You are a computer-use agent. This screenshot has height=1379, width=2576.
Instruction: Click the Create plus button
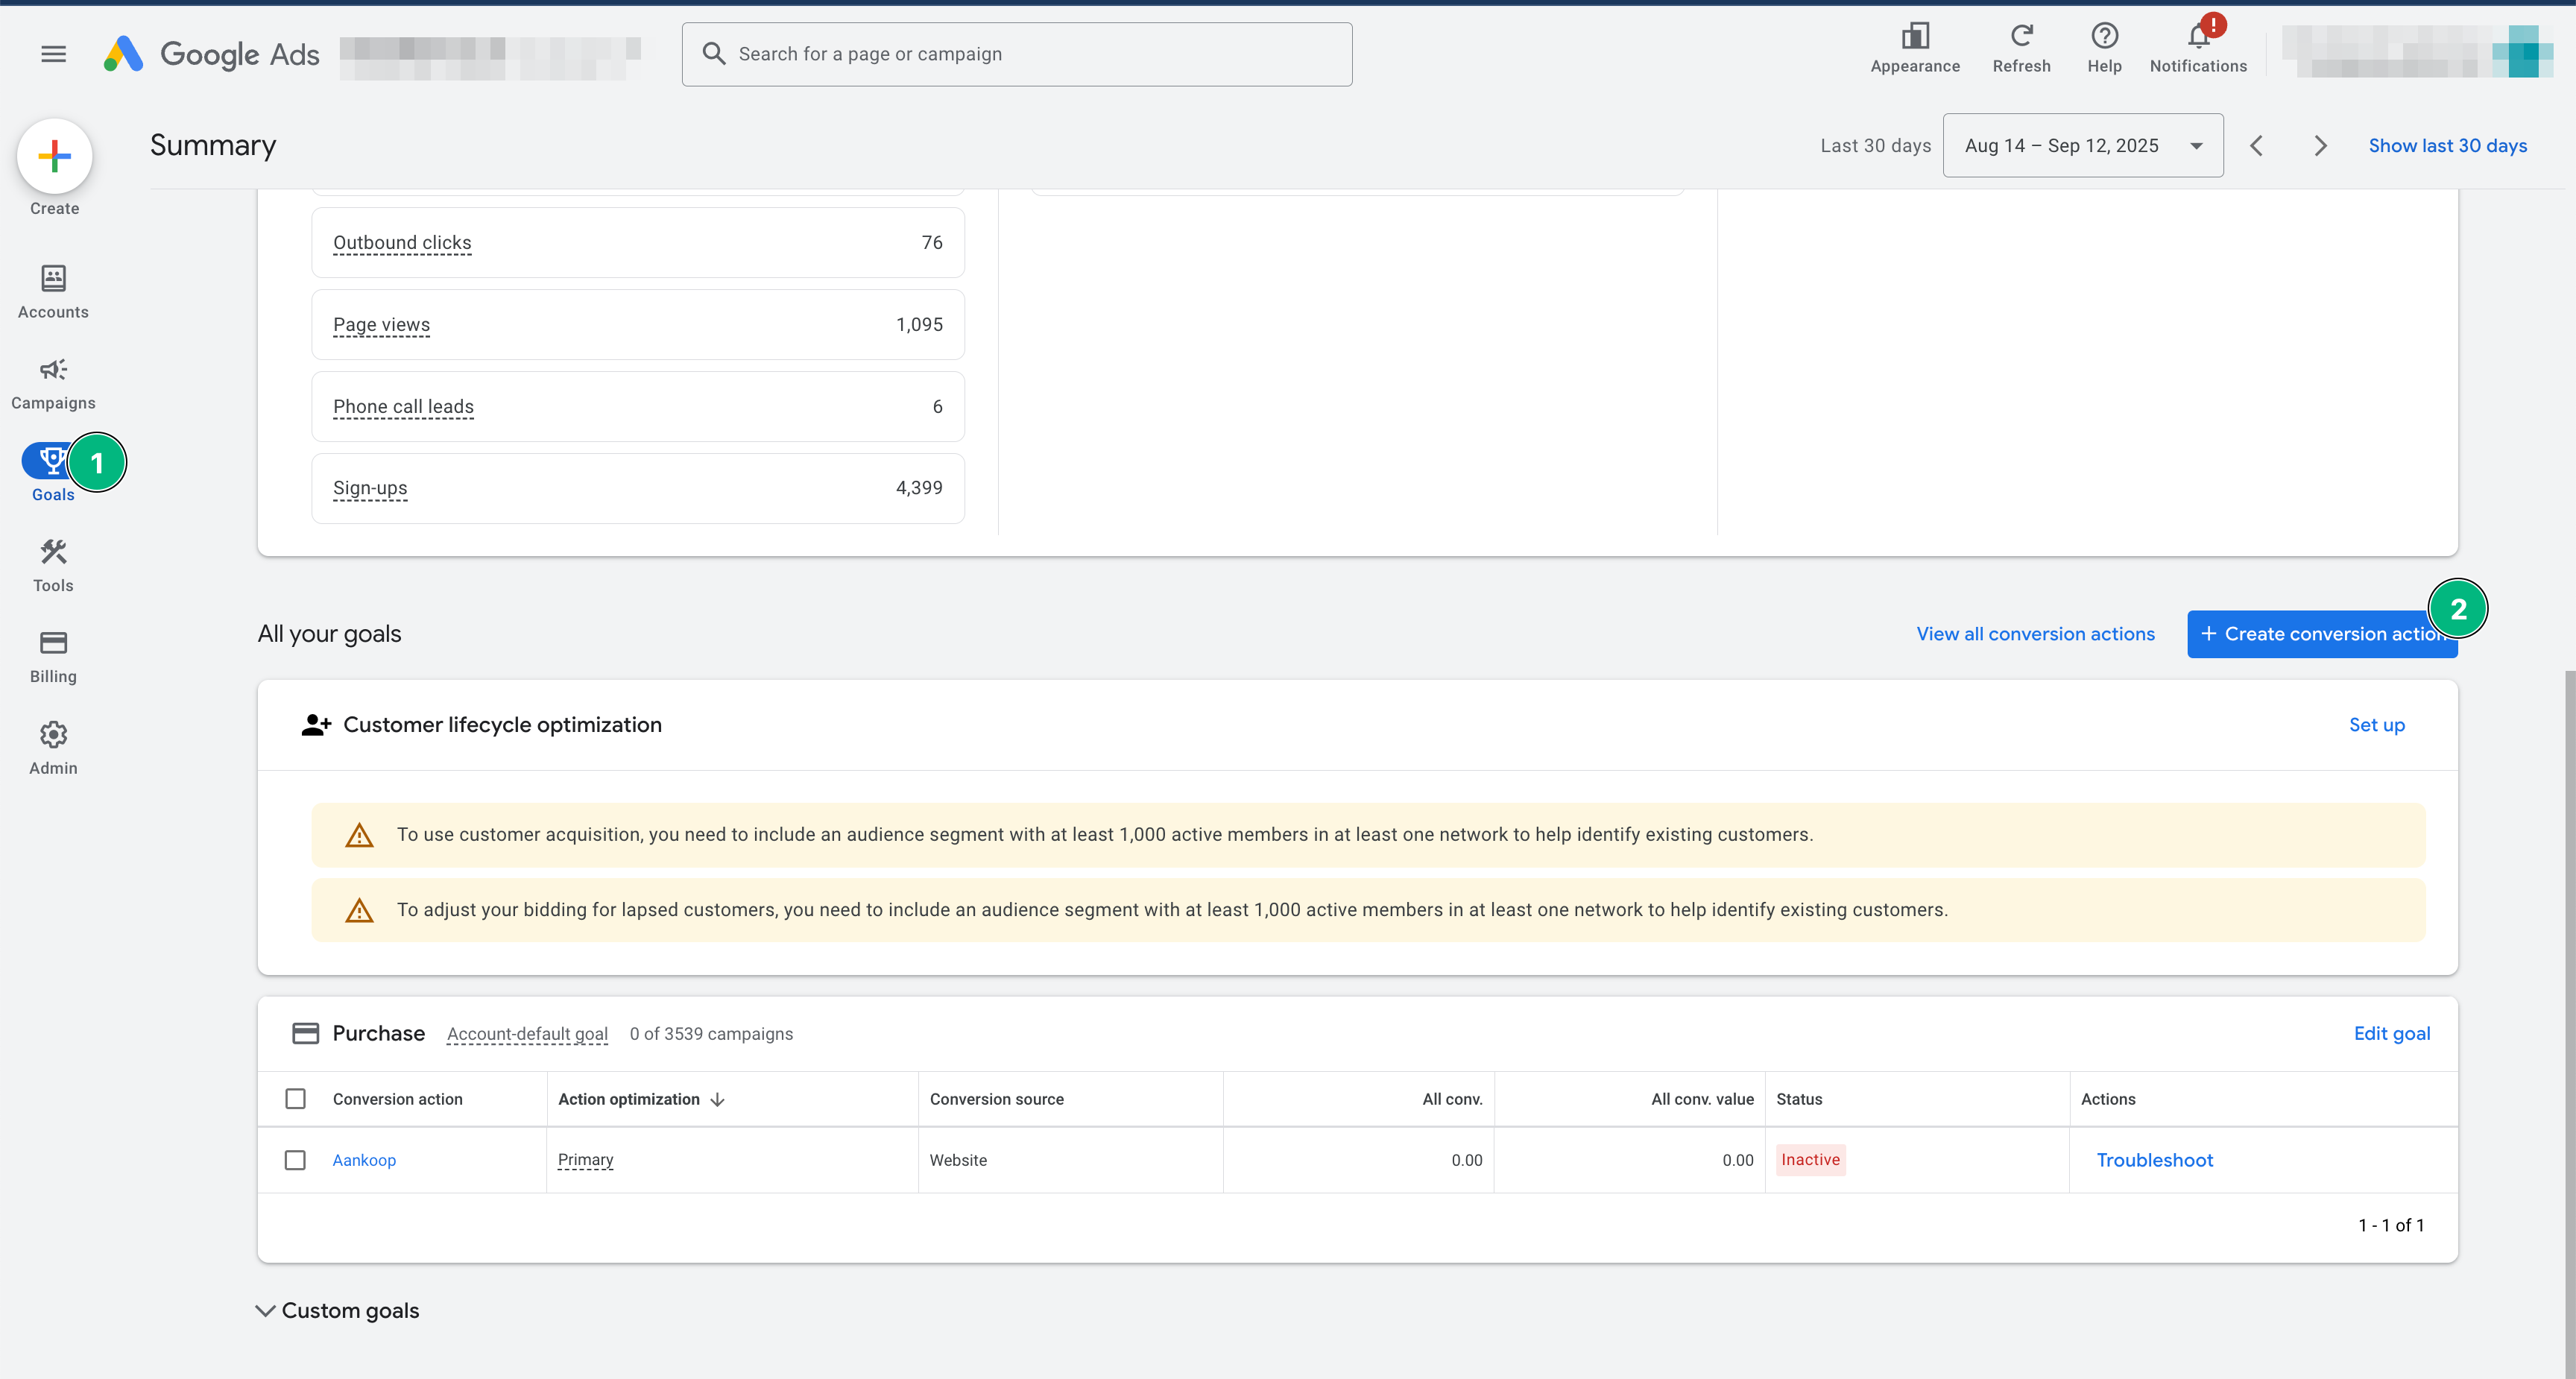coord(54,156)
